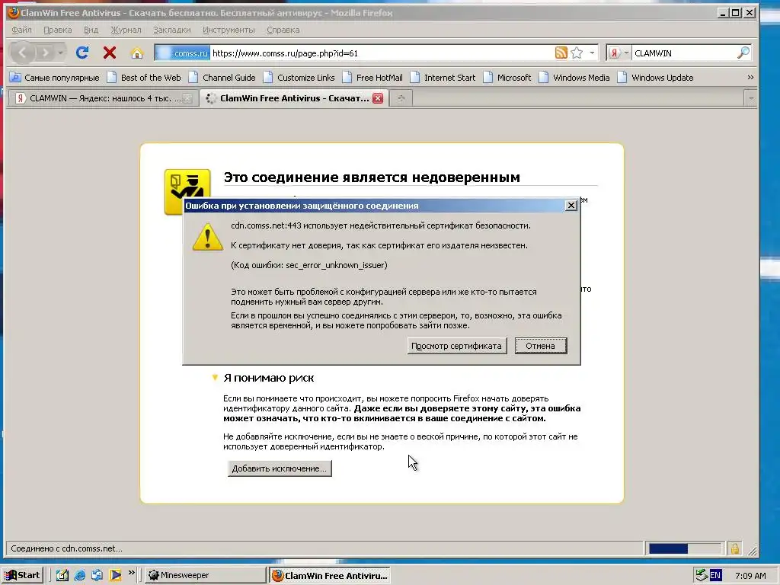The height and width of the screenshot is (585, 780).
Task: Open Best of the Web bookmark
Action: pyautogui.click(x=144, y=78)
